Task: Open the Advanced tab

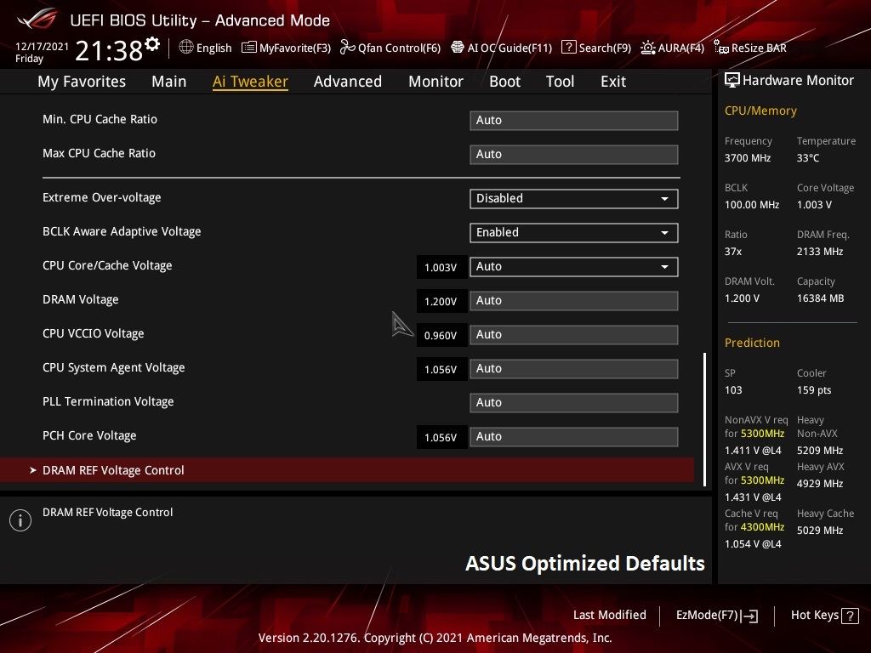Action: pyautogui.click(x=348, y=82)
